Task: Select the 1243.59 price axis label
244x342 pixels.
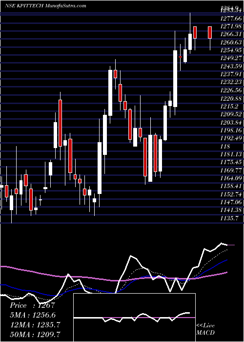Action: click(231, 66)
